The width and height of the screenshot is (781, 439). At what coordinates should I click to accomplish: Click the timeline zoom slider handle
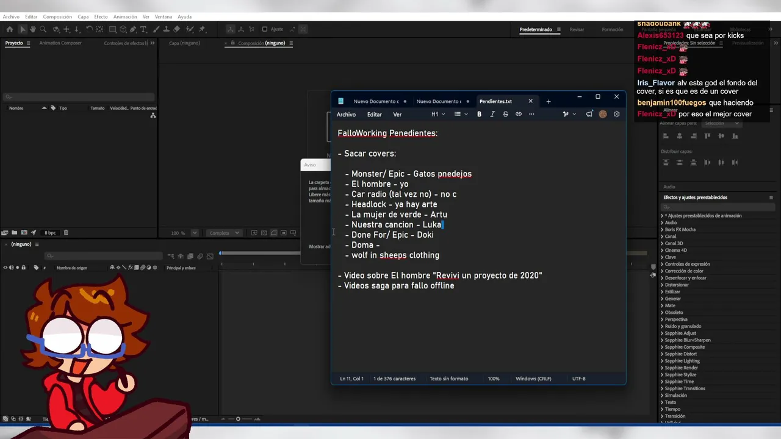[x=238, y=419]
